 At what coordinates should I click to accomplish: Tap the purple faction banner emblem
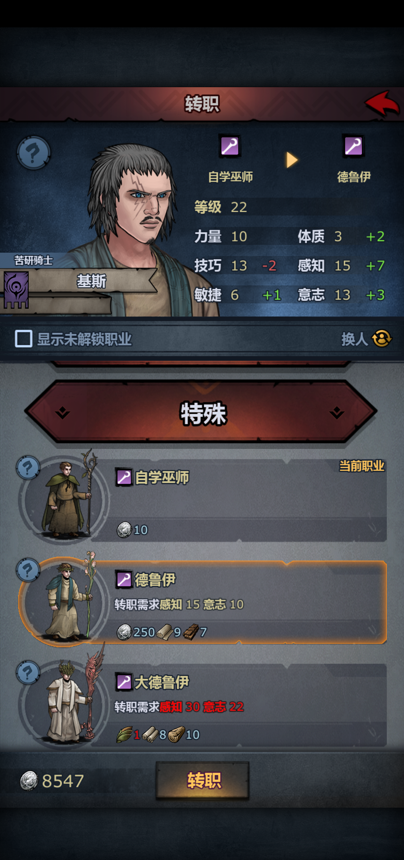coord(16,290)
